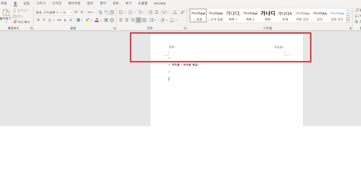
Task: Open Clipboard pane launcher
Action: pos(32,29)
